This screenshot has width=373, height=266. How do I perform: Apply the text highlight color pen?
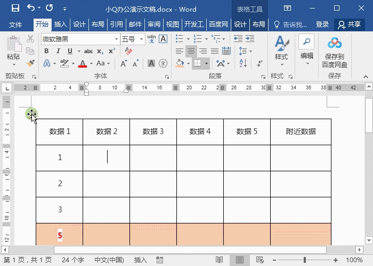point(64,63)
